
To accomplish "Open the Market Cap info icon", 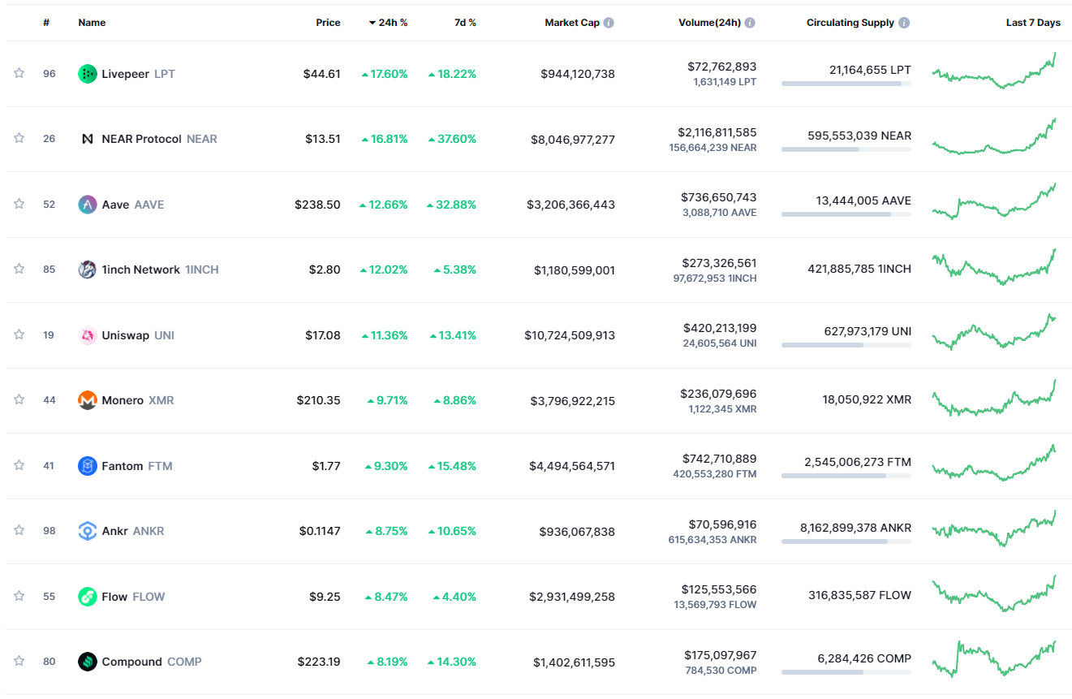I will pos(609,23).
